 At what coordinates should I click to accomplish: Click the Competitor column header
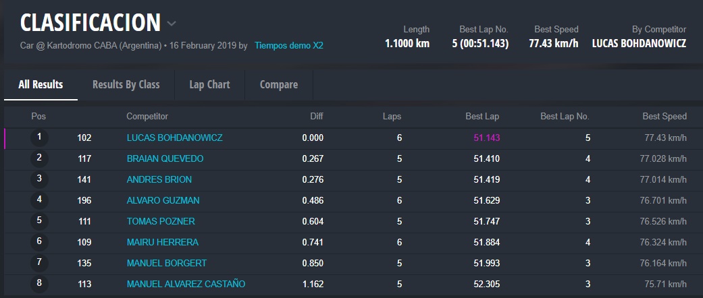tap(147, 117)
